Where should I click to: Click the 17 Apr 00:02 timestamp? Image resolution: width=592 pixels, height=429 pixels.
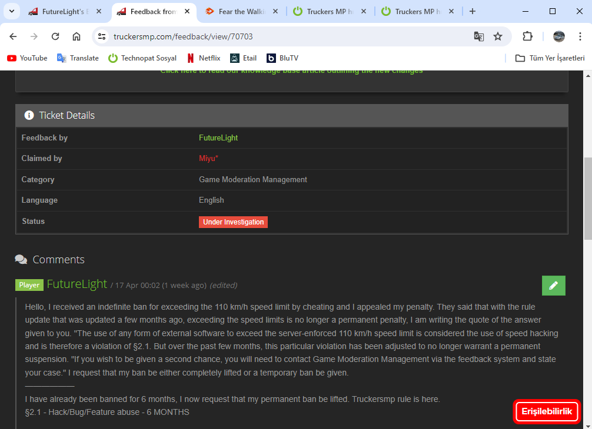click(138, 286)
